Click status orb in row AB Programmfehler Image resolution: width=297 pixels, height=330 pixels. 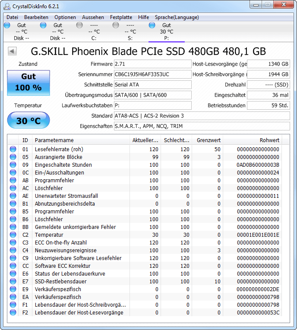13,180
